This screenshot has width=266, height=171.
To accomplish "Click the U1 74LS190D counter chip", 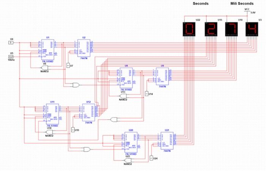I will 48,49.
